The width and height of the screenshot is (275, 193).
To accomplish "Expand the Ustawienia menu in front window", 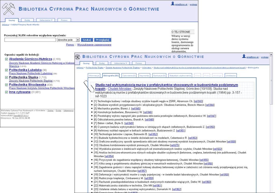I will 121,63.
